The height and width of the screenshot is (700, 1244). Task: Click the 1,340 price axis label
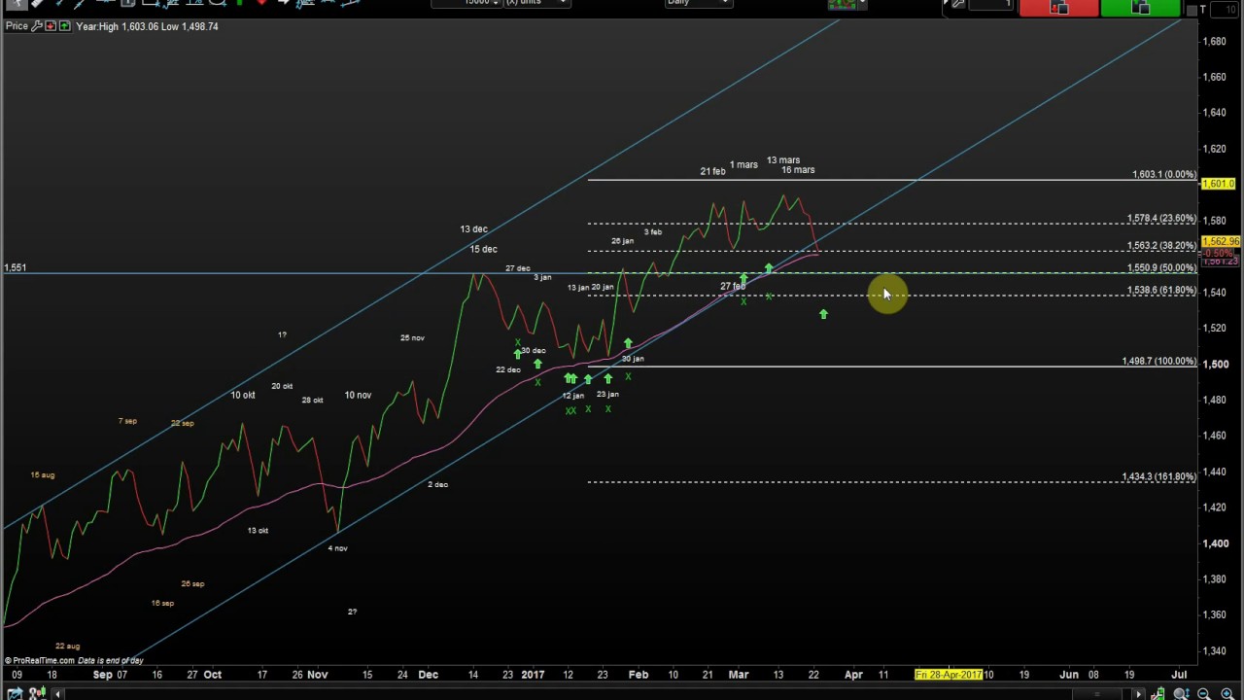pyautogui.click(x=1215, y=651)
